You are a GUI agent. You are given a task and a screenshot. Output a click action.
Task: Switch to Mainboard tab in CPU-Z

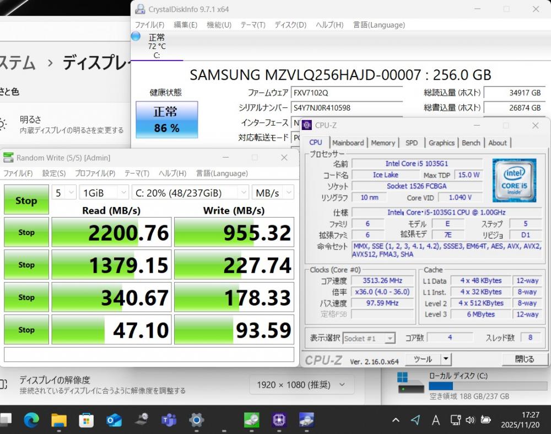click(x=348, y=143)
